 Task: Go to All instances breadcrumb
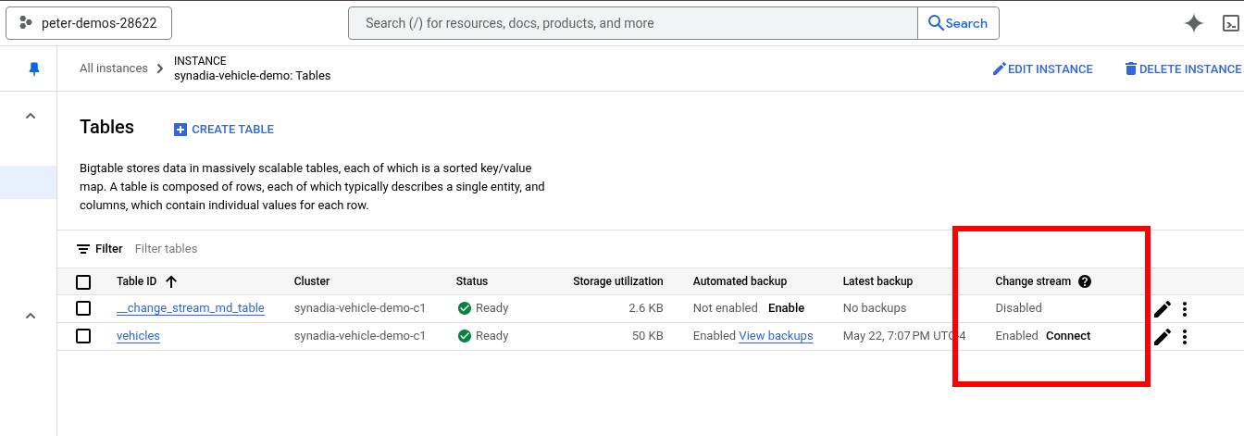click(x=114, y=69)
